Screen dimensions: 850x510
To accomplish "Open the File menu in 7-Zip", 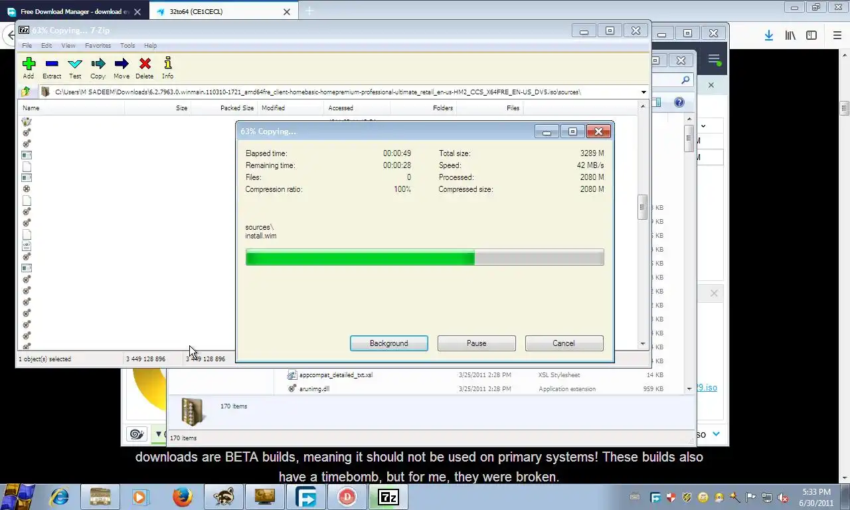I will pyautogui.click(x=27, y=46).
